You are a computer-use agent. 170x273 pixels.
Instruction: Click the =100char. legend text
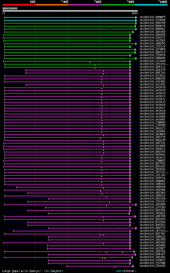(129, 271)
